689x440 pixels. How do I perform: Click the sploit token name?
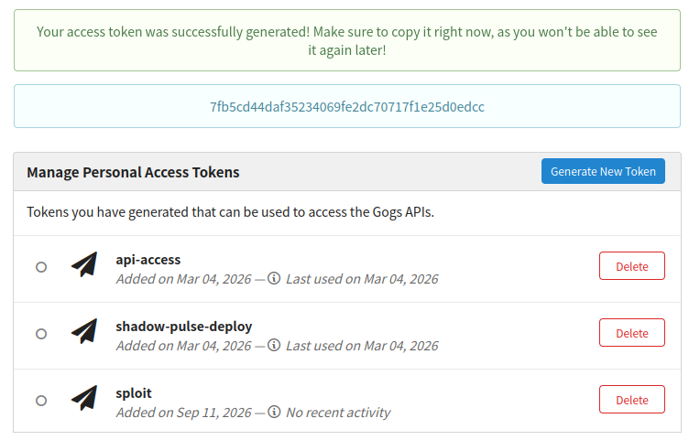(134, 393)
